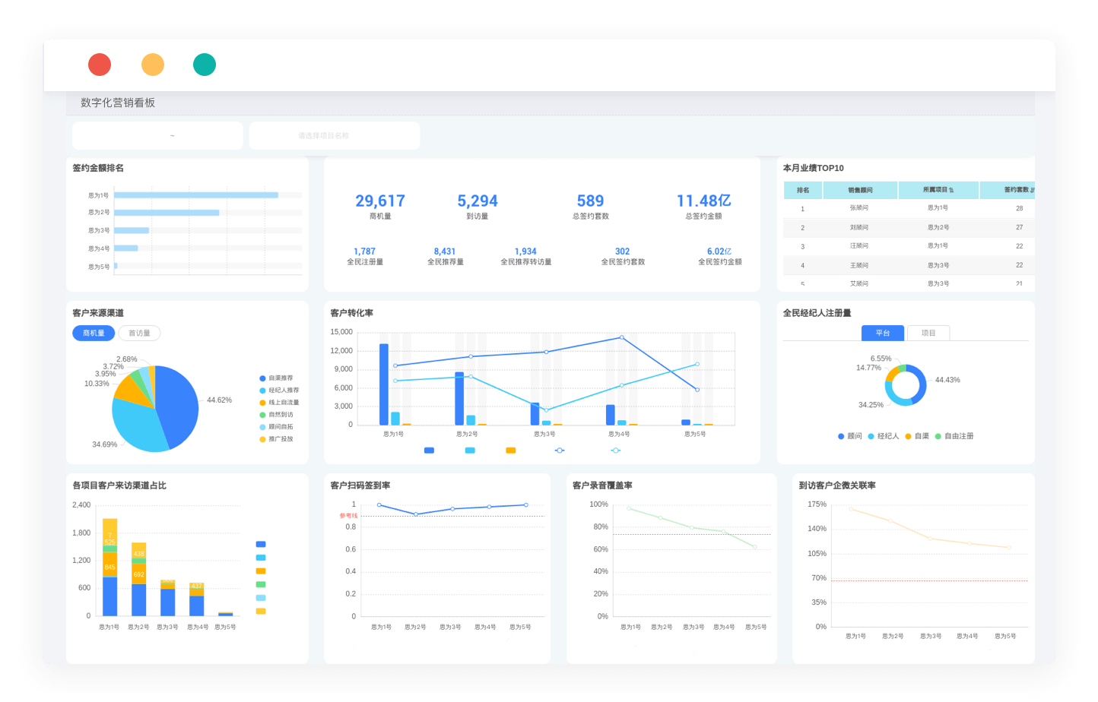Click the 思为1号 bar in 签约金额排名
This screenshot has height=702, width=1098.
[196, 195]
